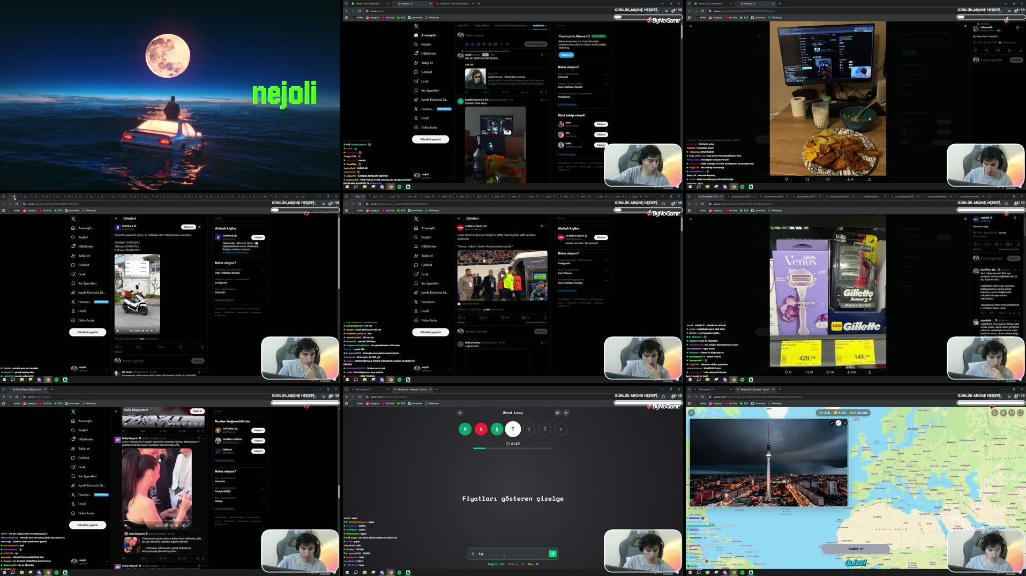The width and height of the screenshot is (1026, 576).
Task: Click Daha fazla göster under Neler oluyor on X home
Action: 567,104
